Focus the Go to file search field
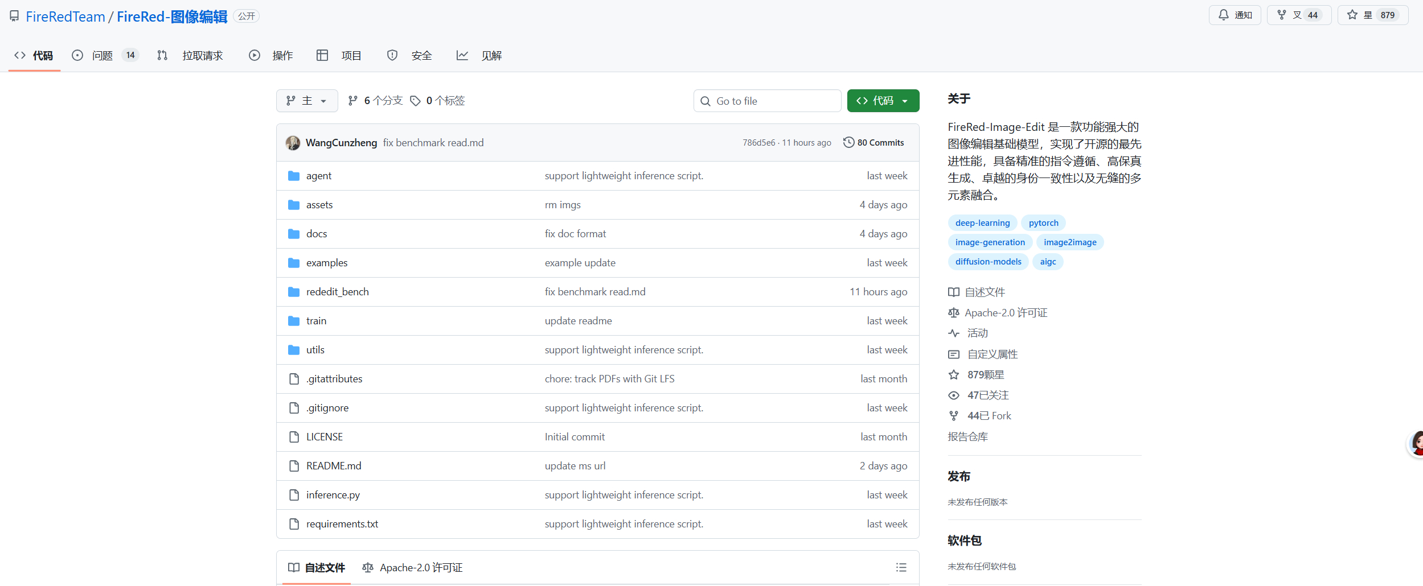The width and height of the screenshot is (1423, 586). coord(768,101)
